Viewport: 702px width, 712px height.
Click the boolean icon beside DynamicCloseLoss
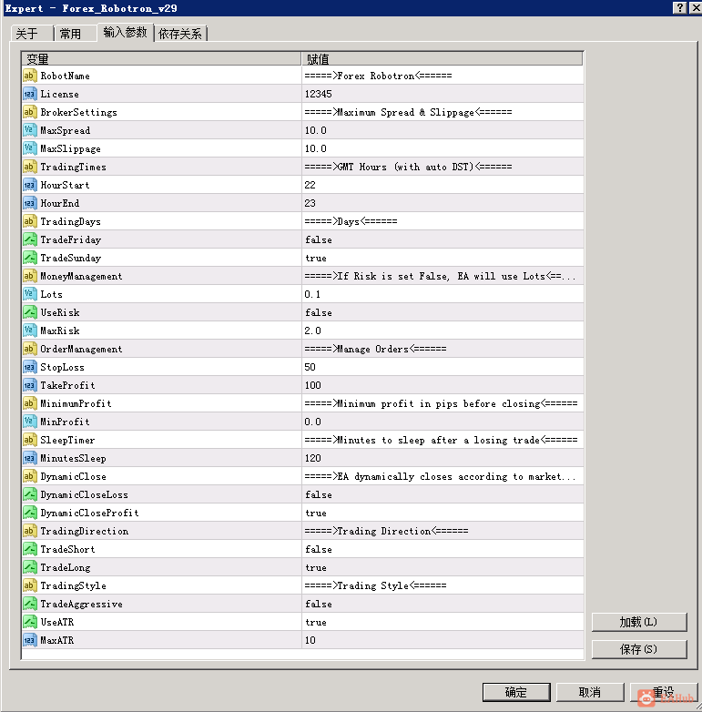pyautogui.click(x=29, y=494)
